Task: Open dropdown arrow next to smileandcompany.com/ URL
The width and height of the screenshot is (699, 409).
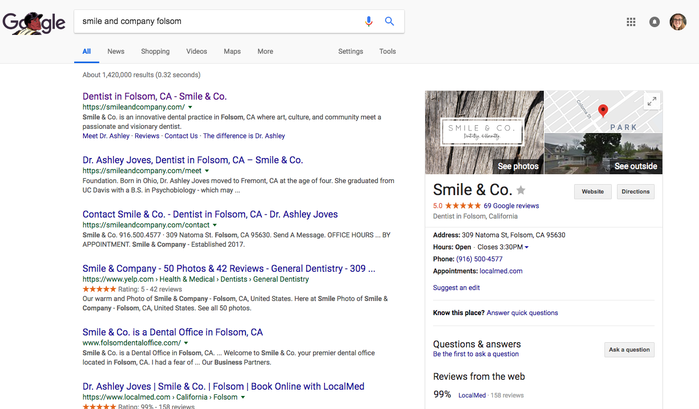Action: 190,107
